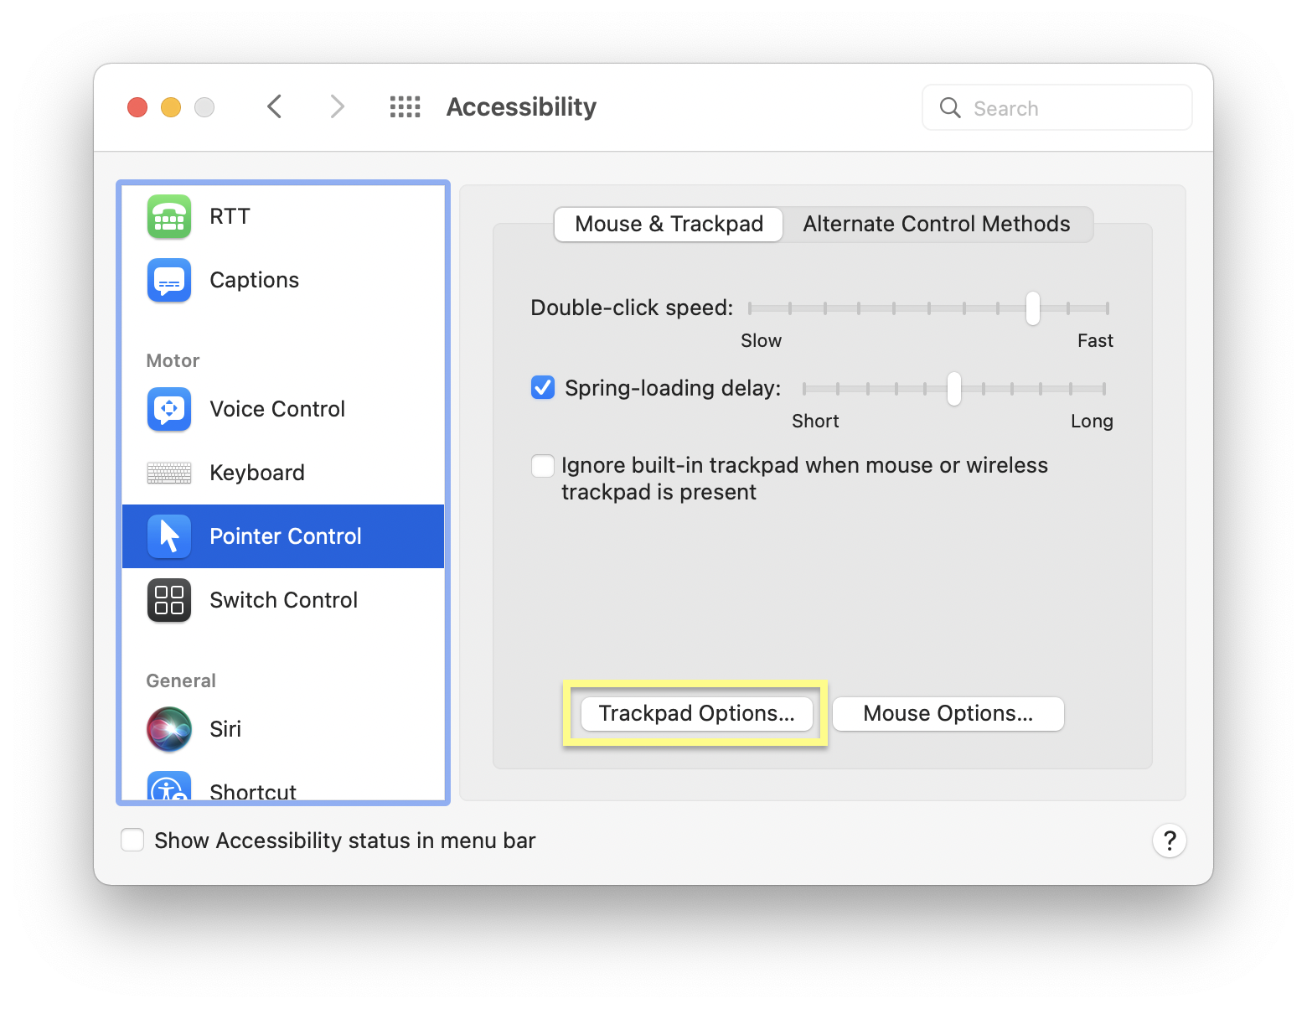Select Captions in the sidebar
Screen dimensions: 1307x1009
[283, 280]
